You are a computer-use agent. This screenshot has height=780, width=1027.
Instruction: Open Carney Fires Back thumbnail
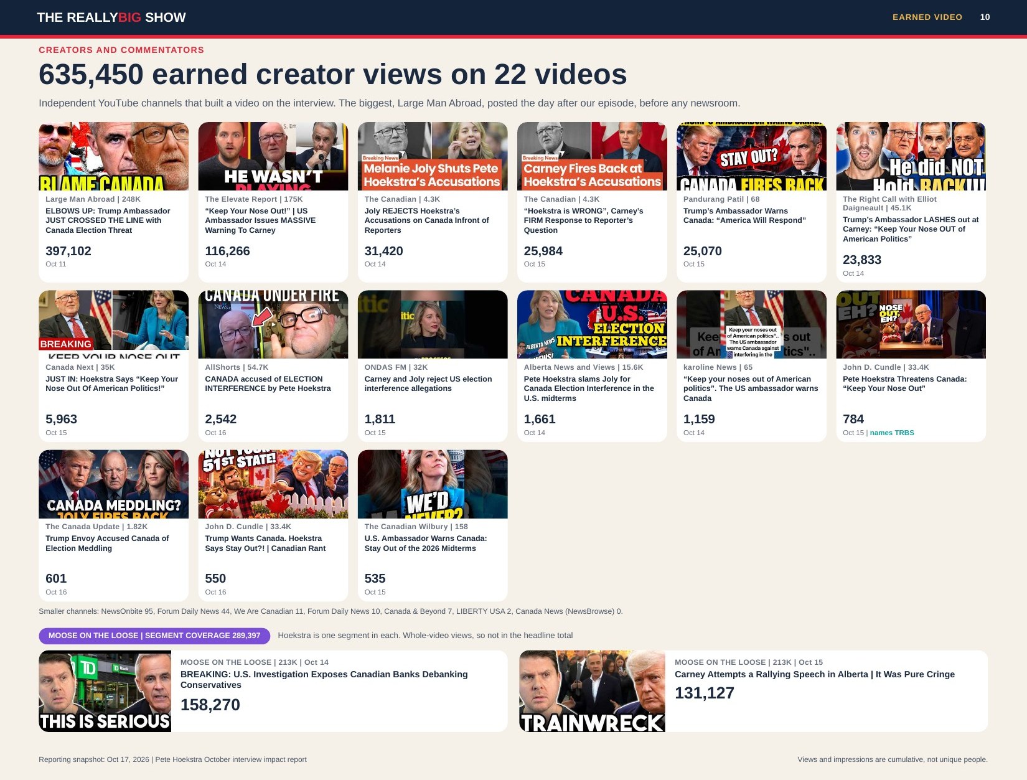pos(592,156)
